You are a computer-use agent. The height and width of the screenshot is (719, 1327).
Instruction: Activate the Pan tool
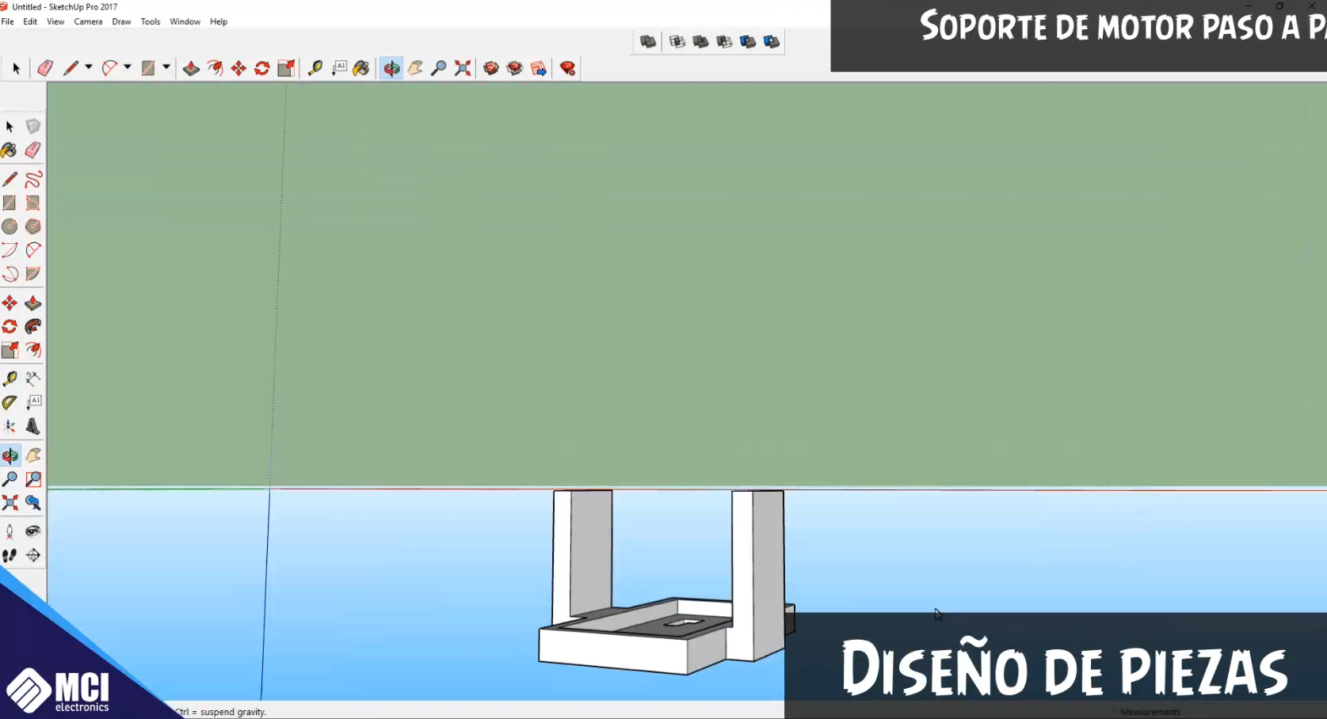(414, 68)
